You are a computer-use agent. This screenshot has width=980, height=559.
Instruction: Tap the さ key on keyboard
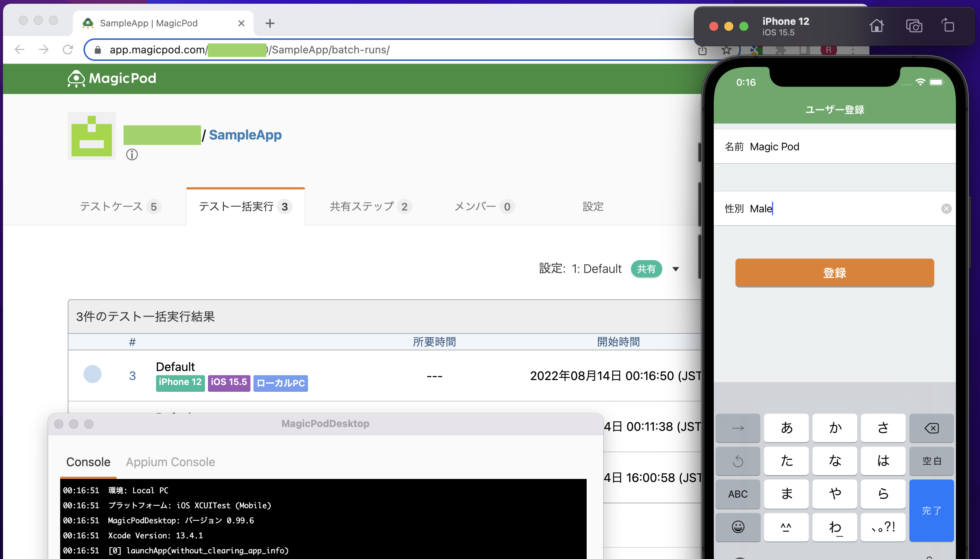tap(883, 428)
